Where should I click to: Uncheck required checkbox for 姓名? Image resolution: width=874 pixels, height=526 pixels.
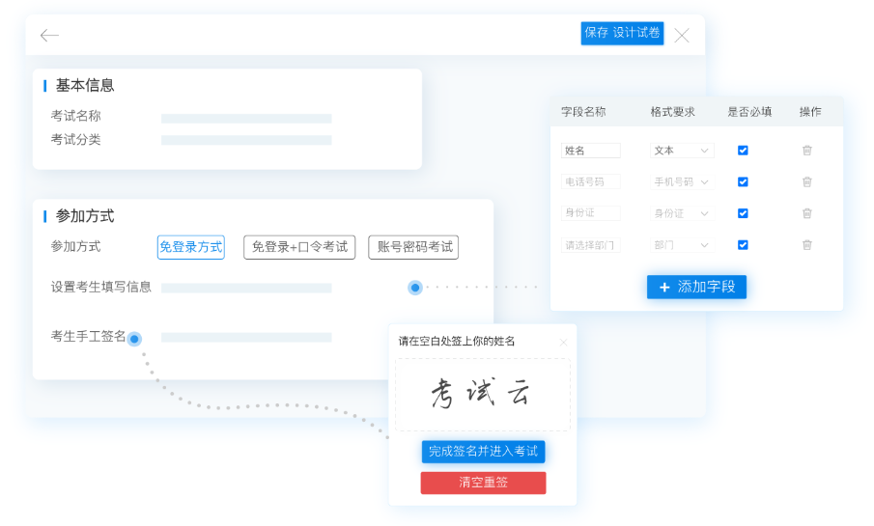[x=743, y=151]
